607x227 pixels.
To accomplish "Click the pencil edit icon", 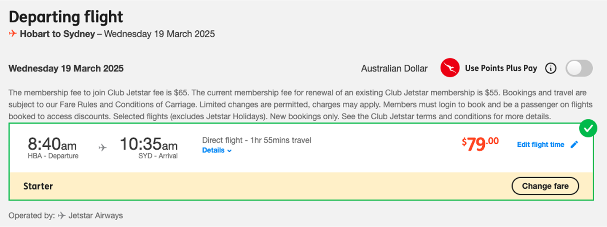I will click(574, 145).
